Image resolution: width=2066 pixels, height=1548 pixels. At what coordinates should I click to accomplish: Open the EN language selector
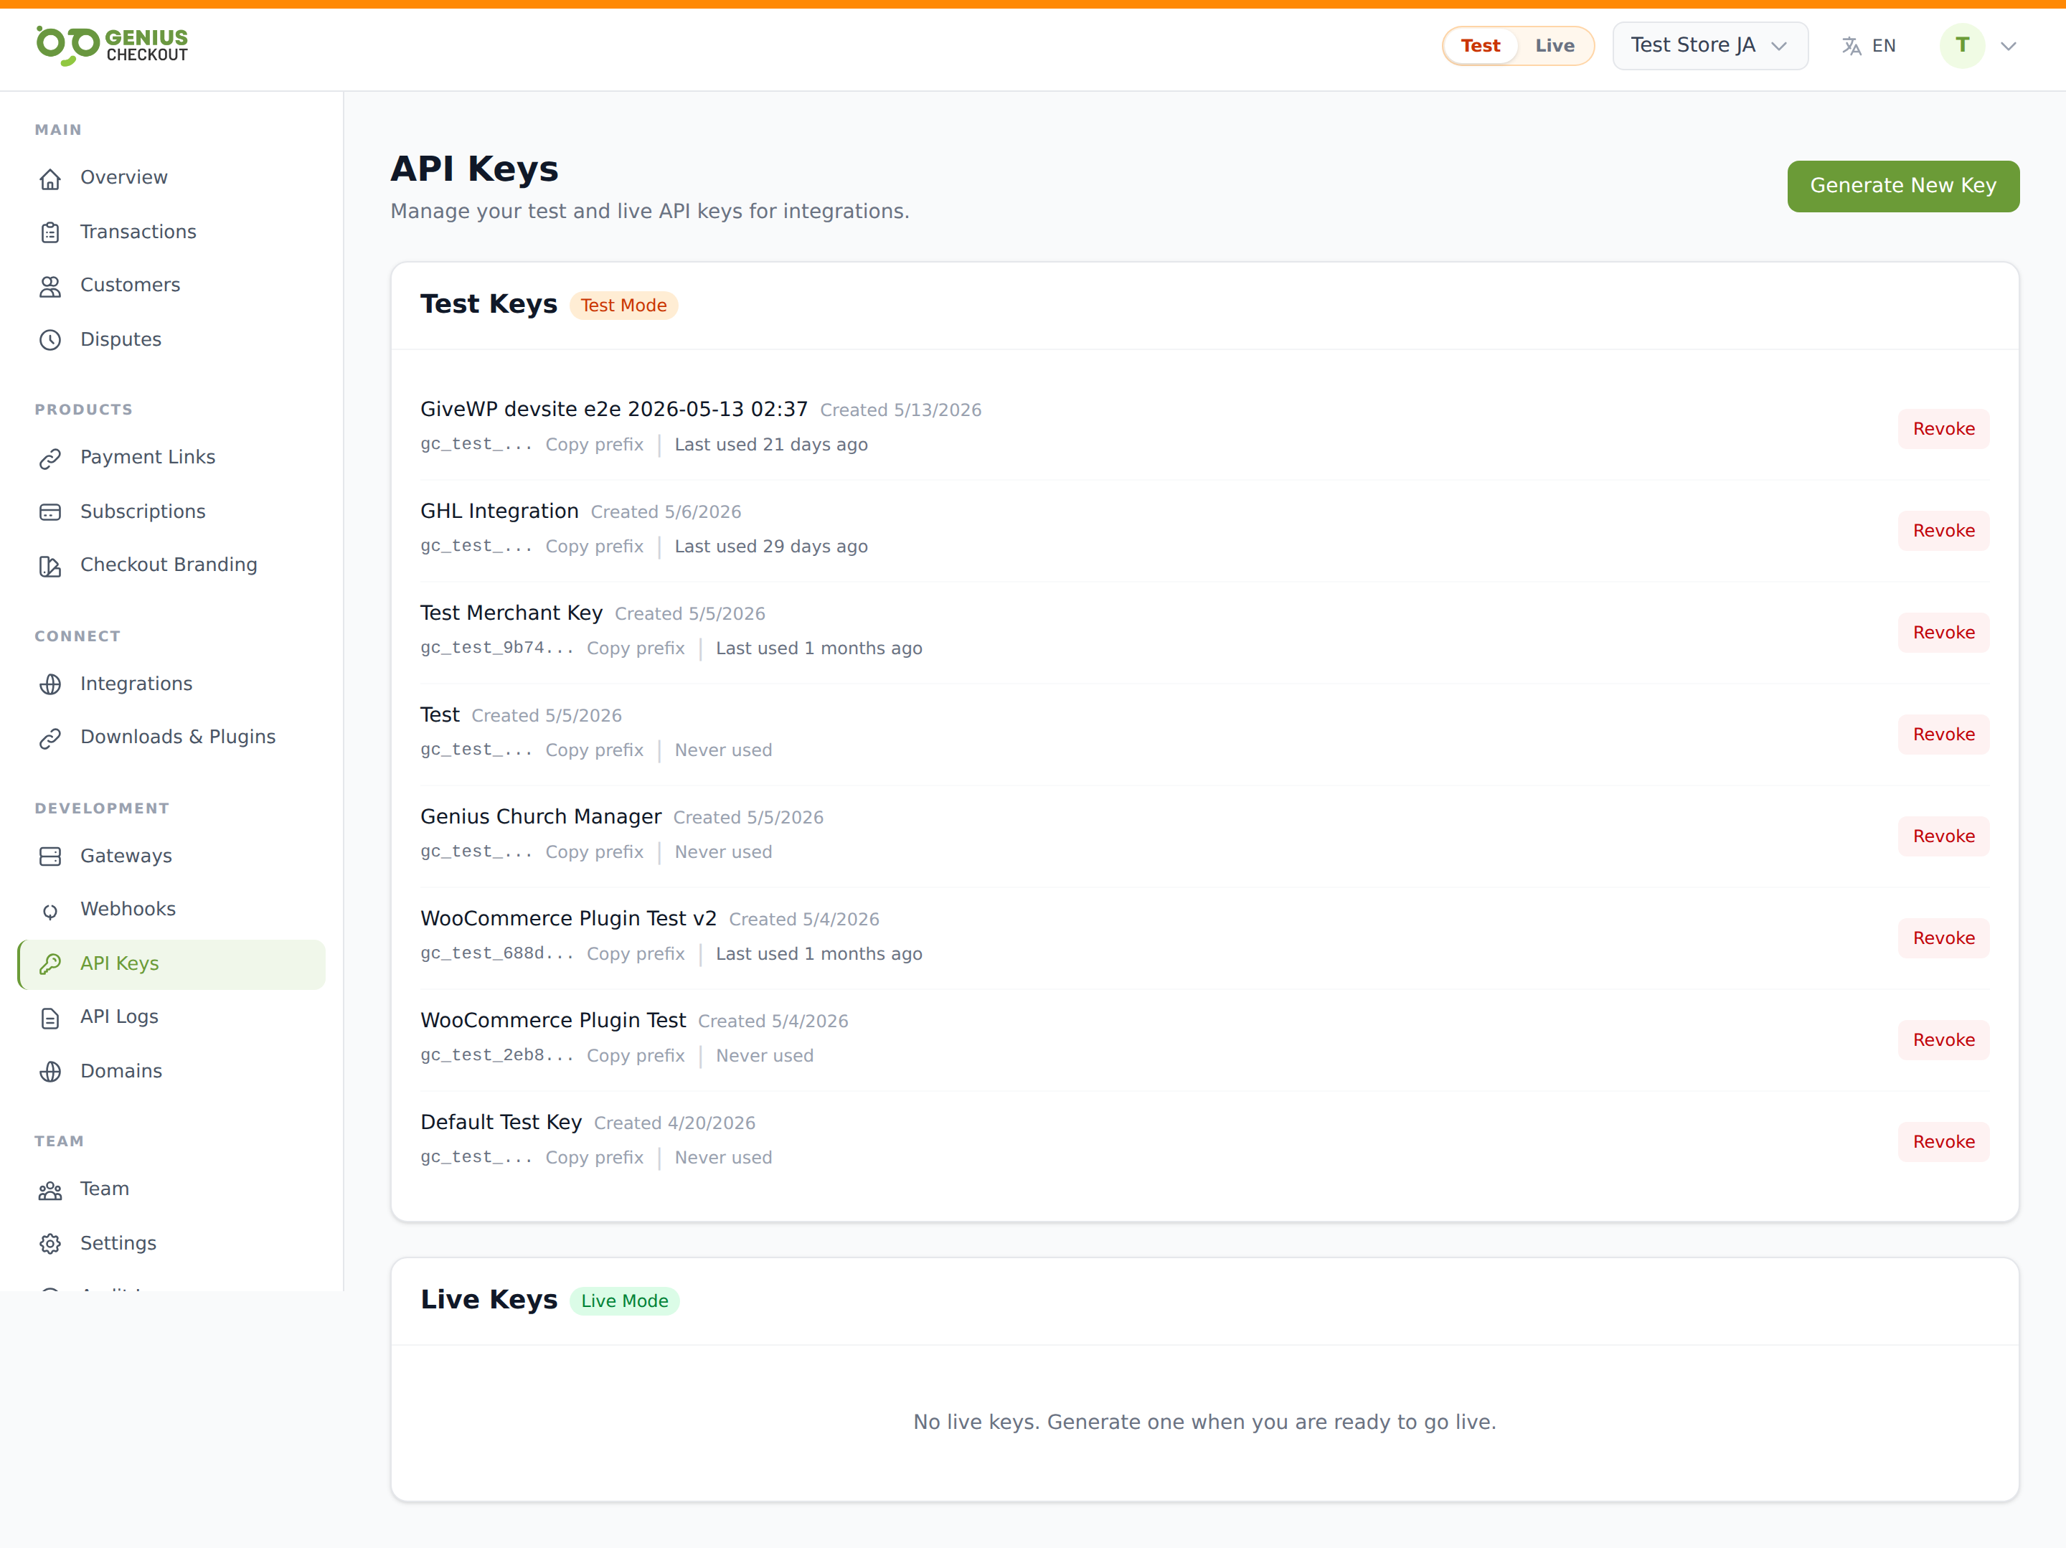[1869, 46]
